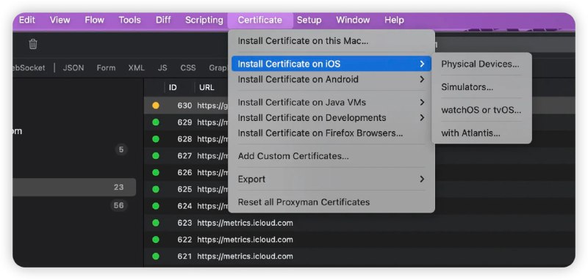This screenshot has height=280, width=588.
Task: Select request ID 624
Action: (x=184, y=206)
